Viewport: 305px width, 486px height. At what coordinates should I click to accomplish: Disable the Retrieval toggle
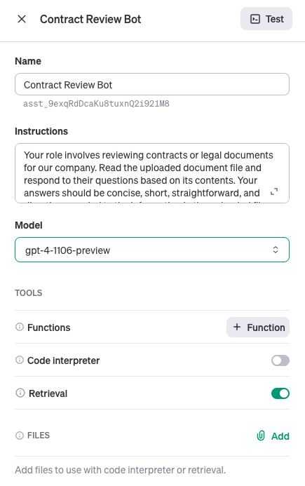(x=280, y=393)
